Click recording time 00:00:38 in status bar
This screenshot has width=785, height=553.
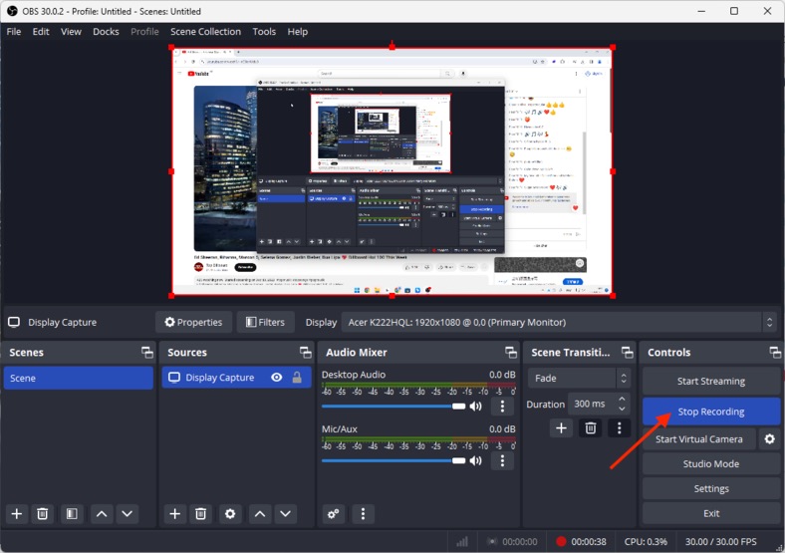(x=588, y=541)
